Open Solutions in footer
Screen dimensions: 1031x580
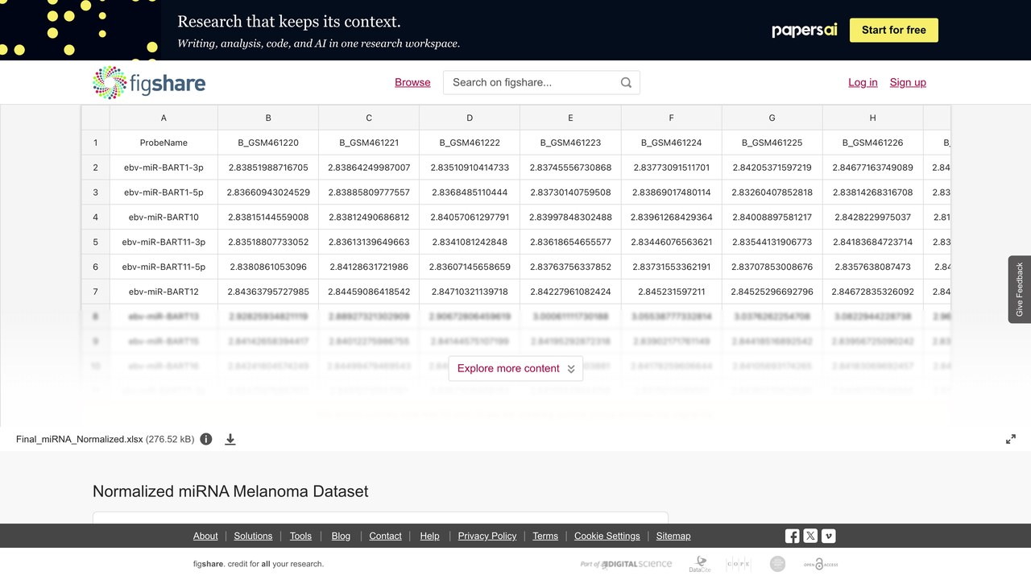(253, 536)
